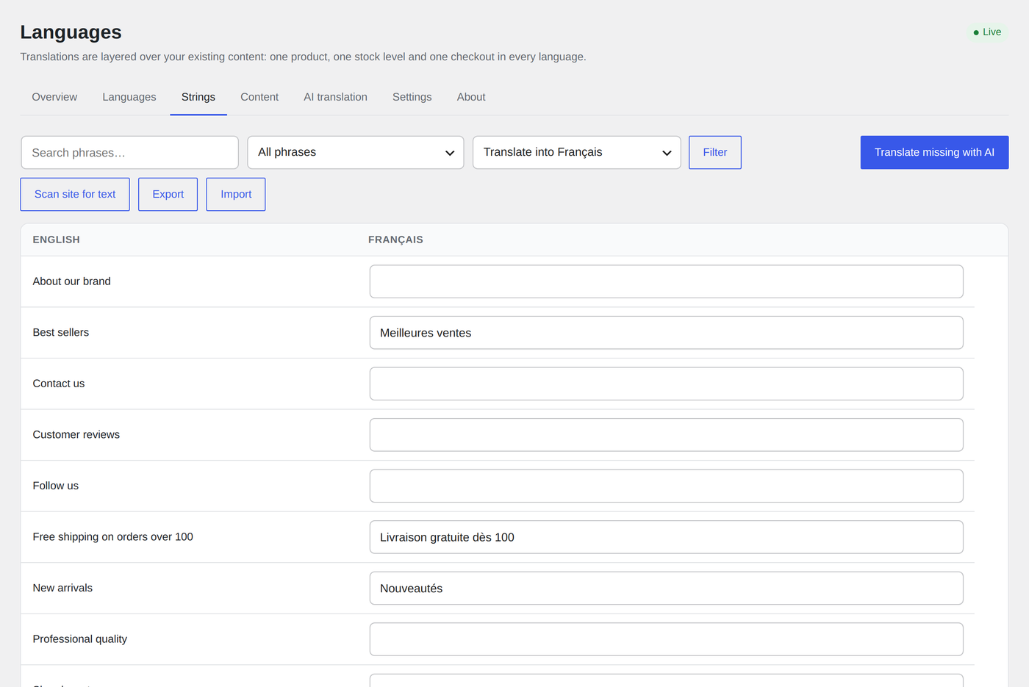Switch to the Languages tab
The width and height of the screenshot is (1029, 687).
(x=129, y=97)
